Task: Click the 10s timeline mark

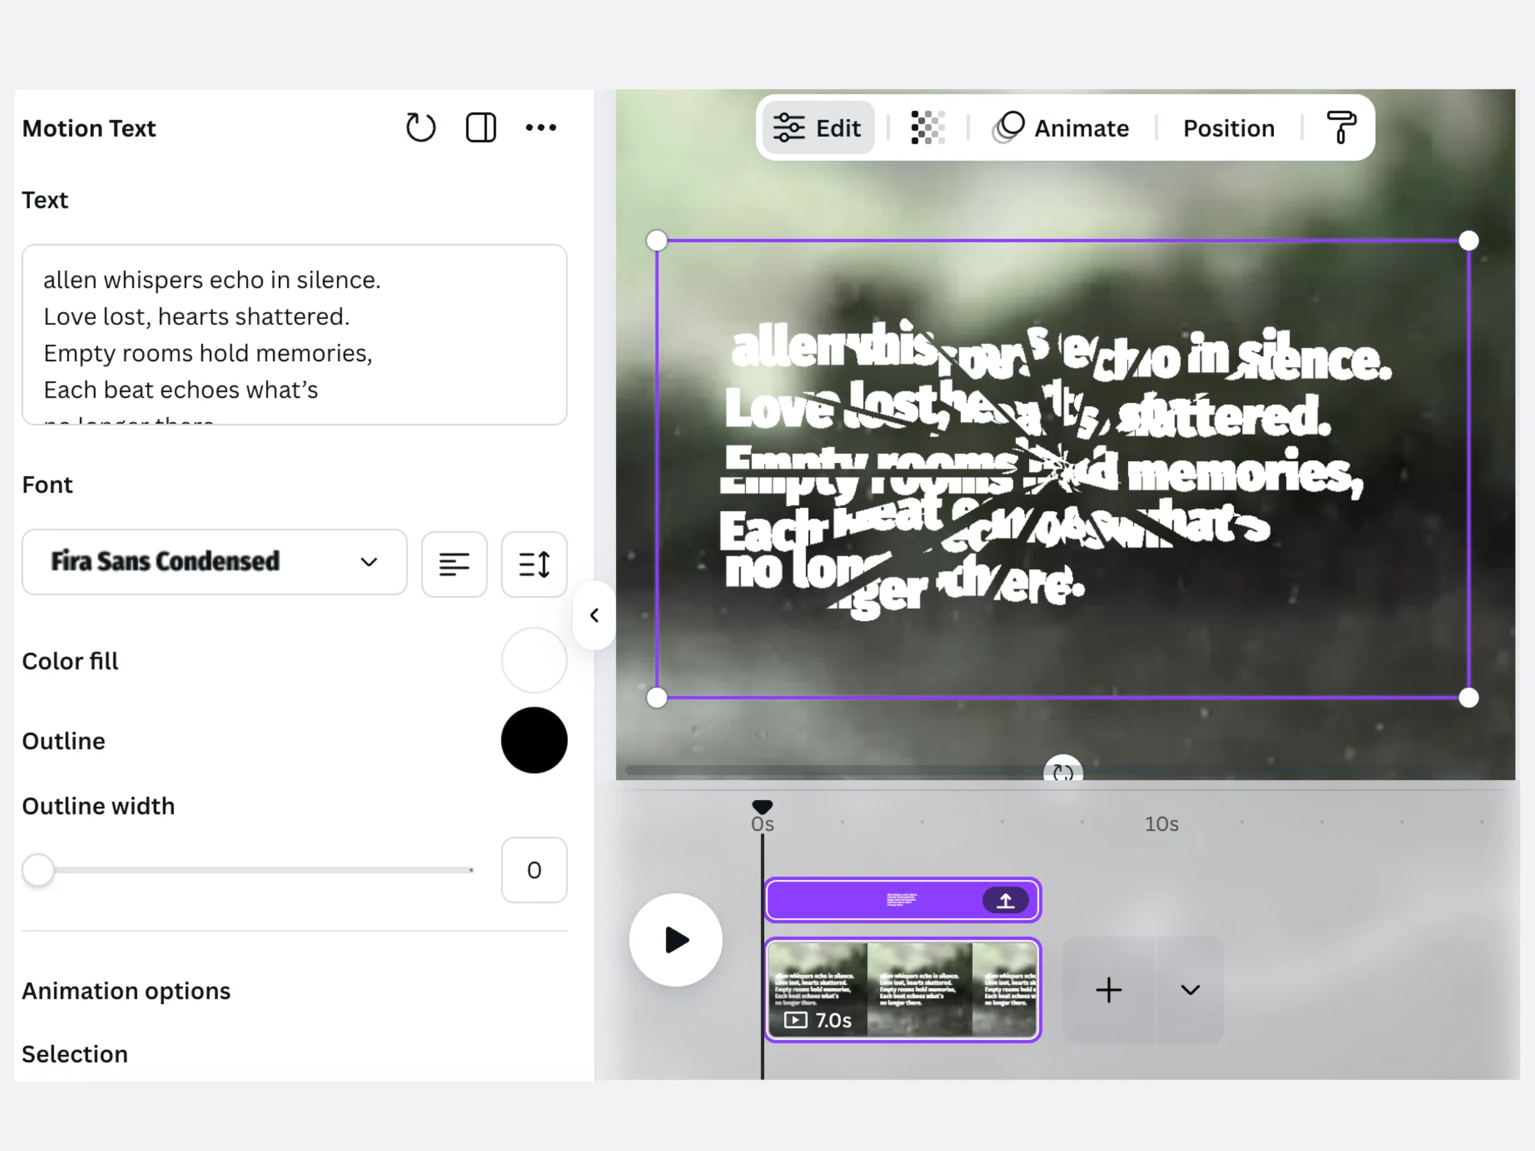Action: [x=1161, y=824]
